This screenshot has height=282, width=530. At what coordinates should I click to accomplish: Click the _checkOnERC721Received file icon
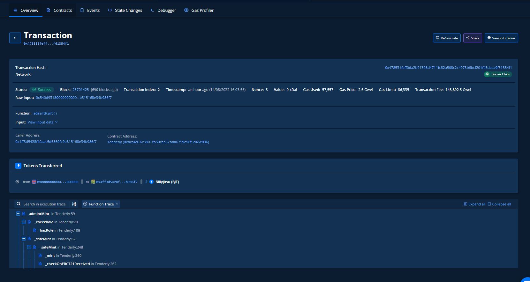40,264
